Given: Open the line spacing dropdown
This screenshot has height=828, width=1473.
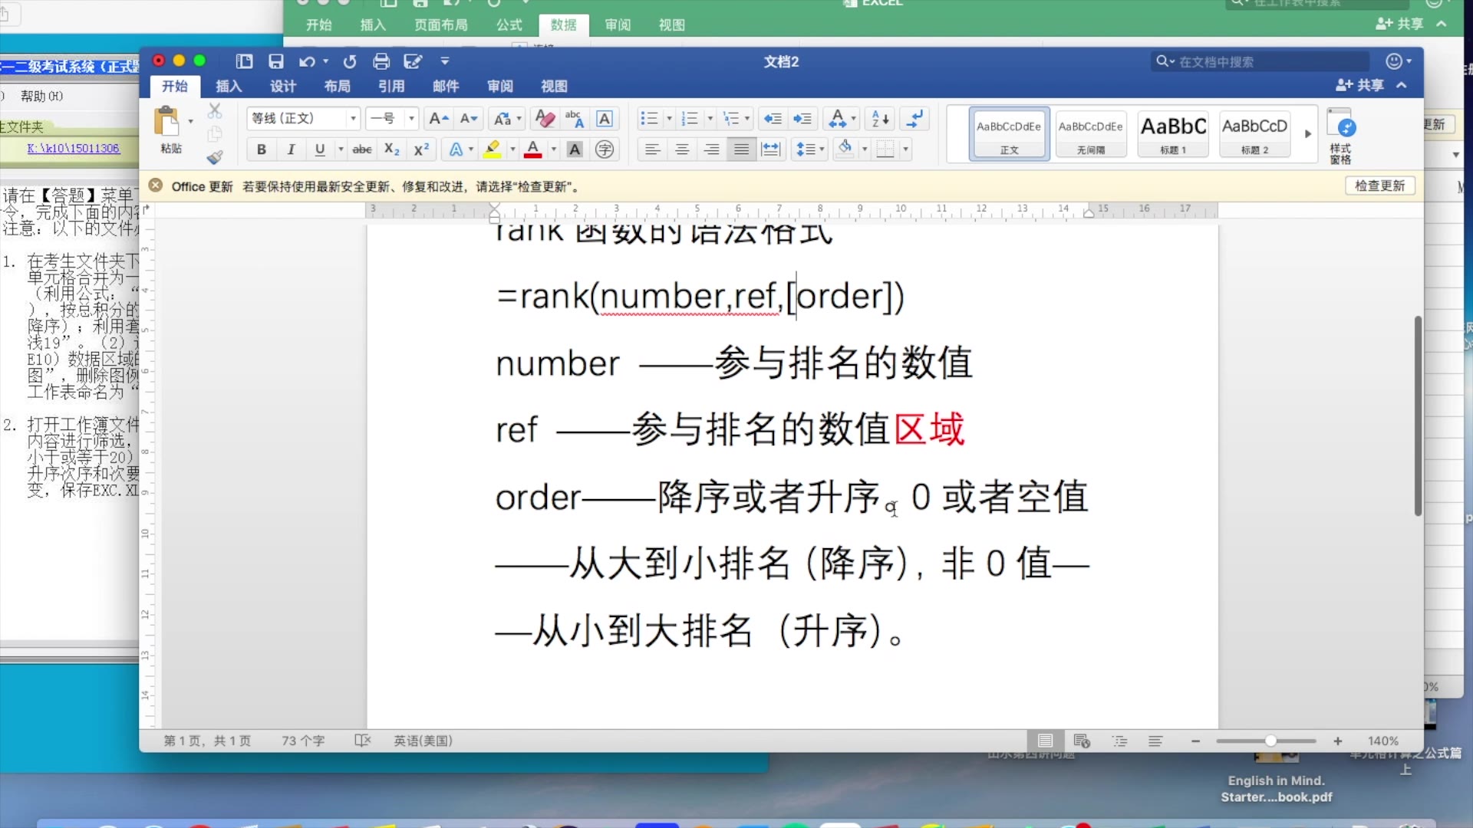Looking at the screenshot, I should 810,149.
